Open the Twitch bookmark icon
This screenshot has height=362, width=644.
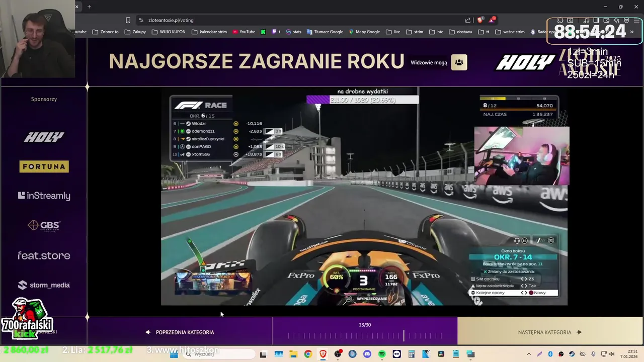point(276,32)
